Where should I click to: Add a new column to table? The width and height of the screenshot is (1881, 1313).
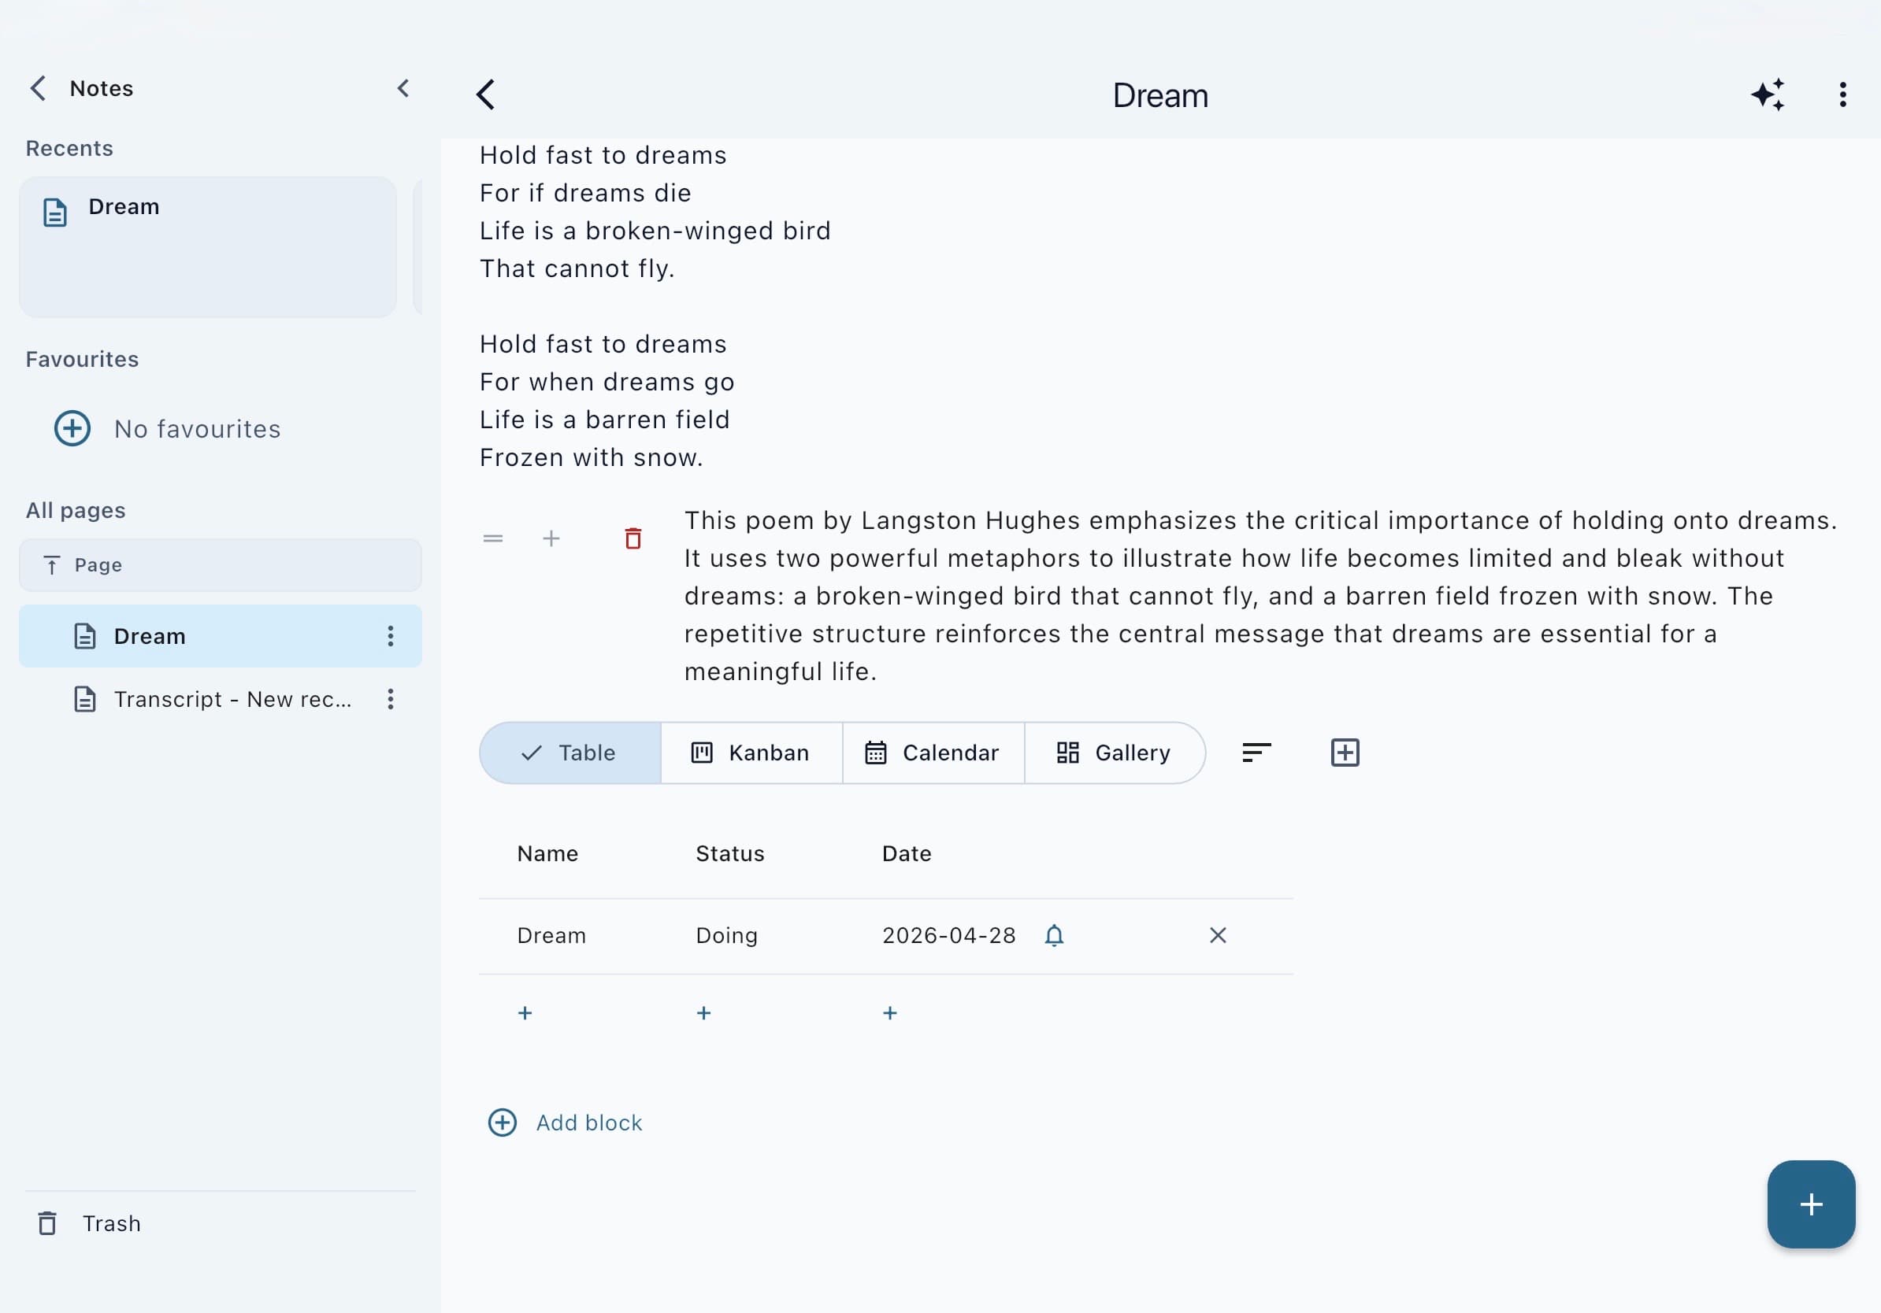click(x=1345, y=753)
